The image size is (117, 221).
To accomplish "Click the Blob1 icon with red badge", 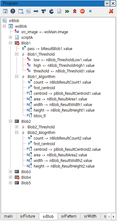I will [17, 43].
